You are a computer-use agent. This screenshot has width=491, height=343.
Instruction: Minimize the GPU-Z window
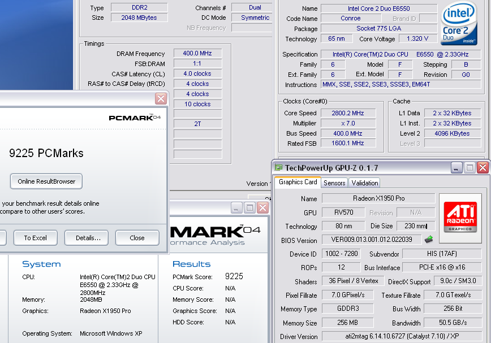click(456, 168)
